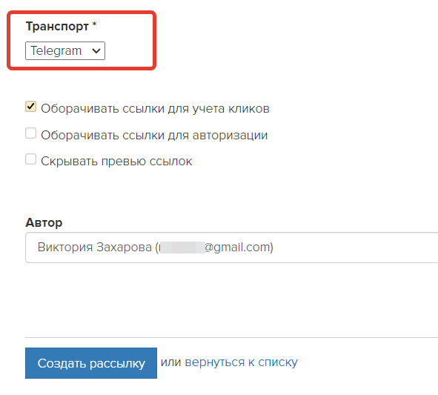The width and height of the screenshot is (438, 395).
Task: Click the 'Скрывать превью ссылок' label text
Action: point(116,161)
